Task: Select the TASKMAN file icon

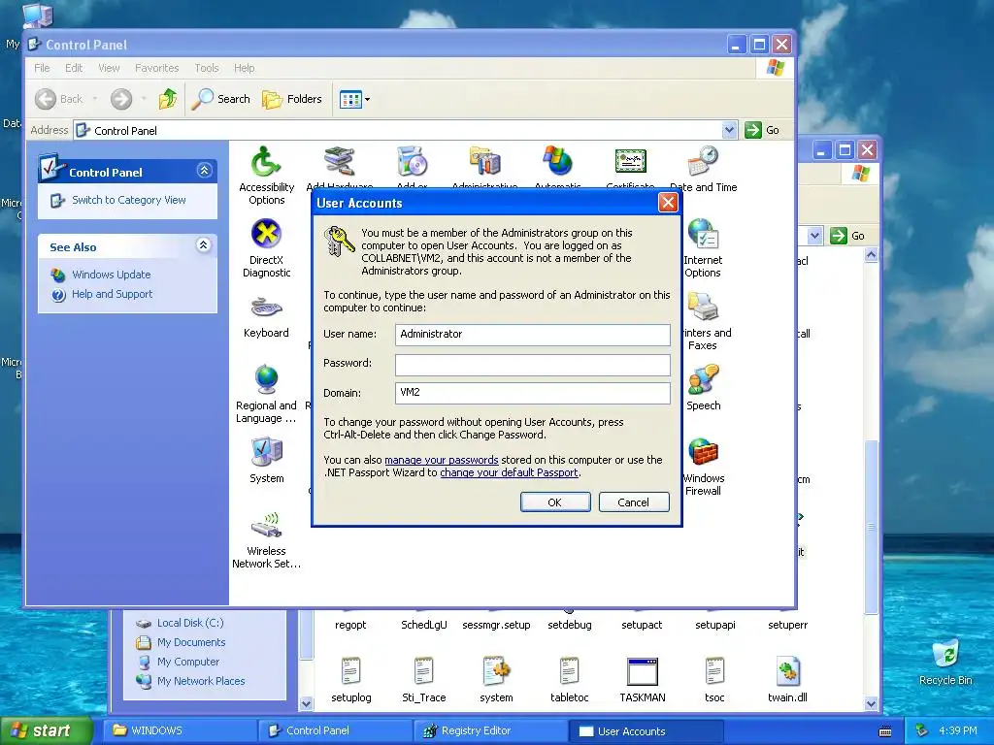Action: [x=643, y=679]
